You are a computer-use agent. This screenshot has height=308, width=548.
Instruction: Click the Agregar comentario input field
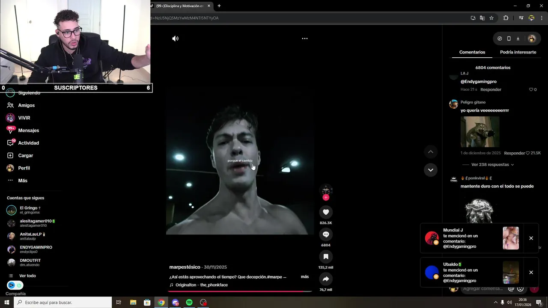[x=483, y=289]
